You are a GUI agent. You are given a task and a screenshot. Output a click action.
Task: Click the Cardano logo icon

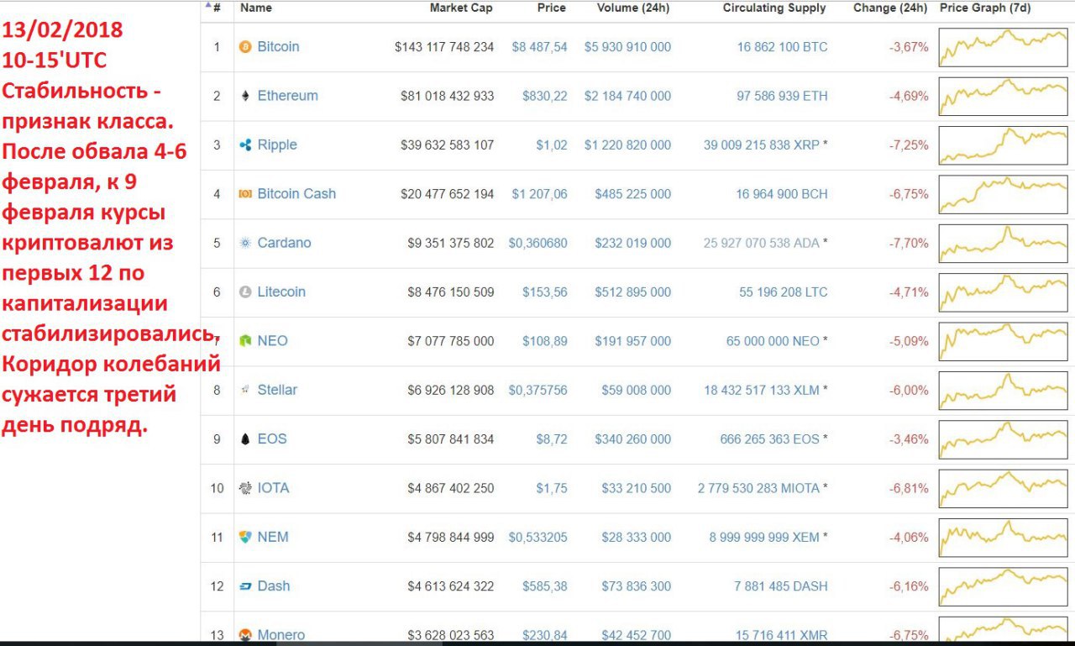[245, 243]
